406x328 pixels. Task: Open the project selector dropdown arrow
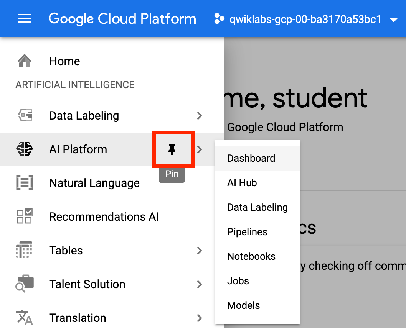click(x=393, y=20)
